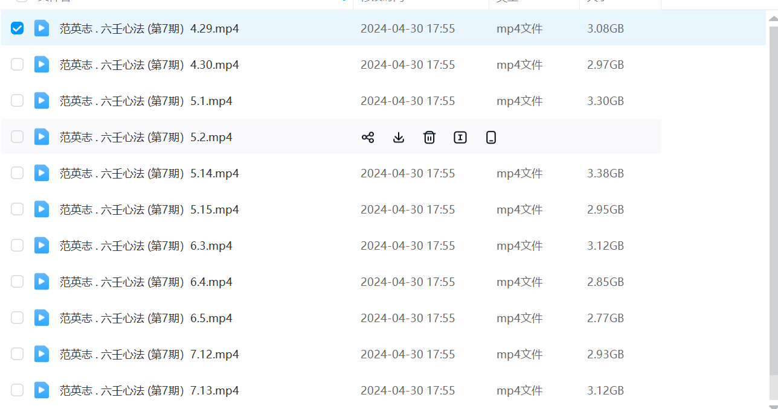Delete 5.2.mp4 using the trash icon
The height and width of the screenshot is (409, 778).
click(429, 138)
